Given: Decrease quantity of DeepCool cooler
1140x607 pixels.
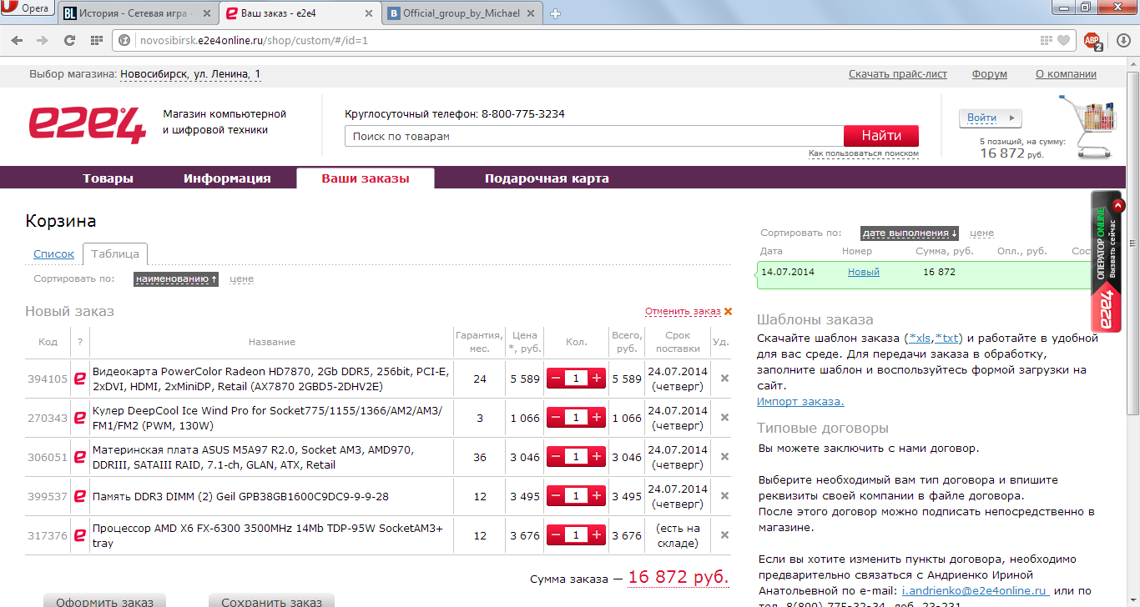Looking at the screenshot, I should click(556, 418).
